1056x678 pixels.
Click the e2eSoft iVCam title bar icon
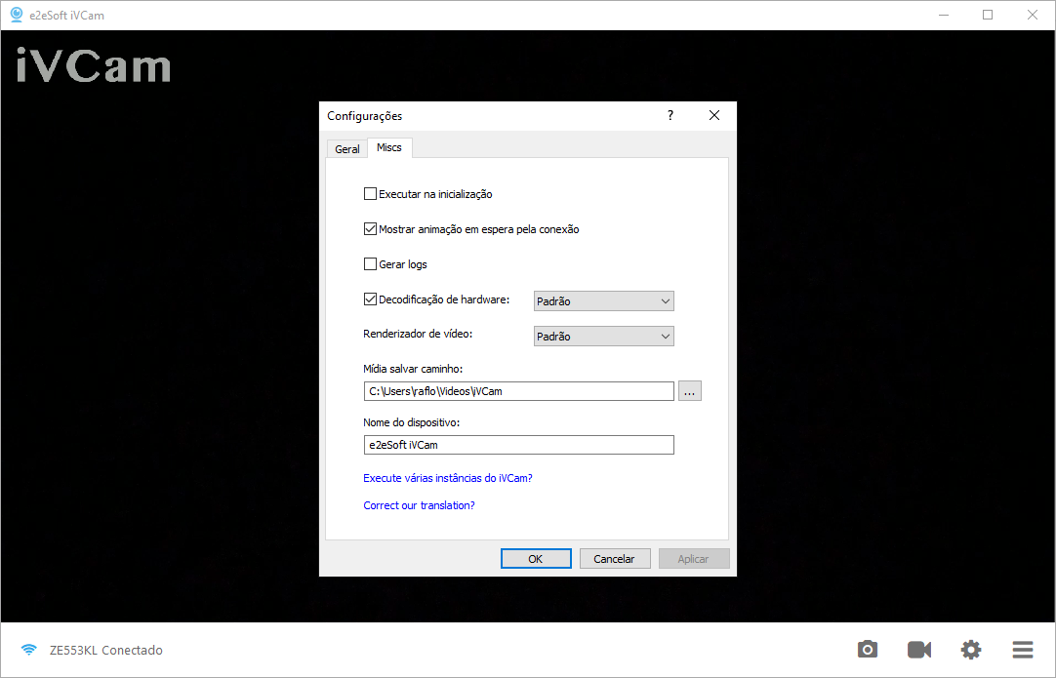16,15
